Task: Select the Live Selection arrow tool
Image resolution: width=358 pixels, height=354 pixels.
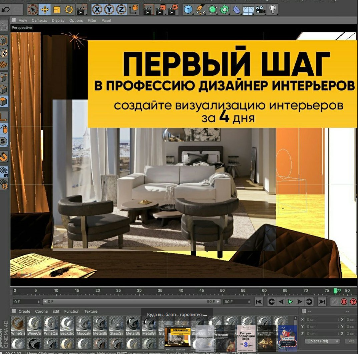Action: (33, 10)
